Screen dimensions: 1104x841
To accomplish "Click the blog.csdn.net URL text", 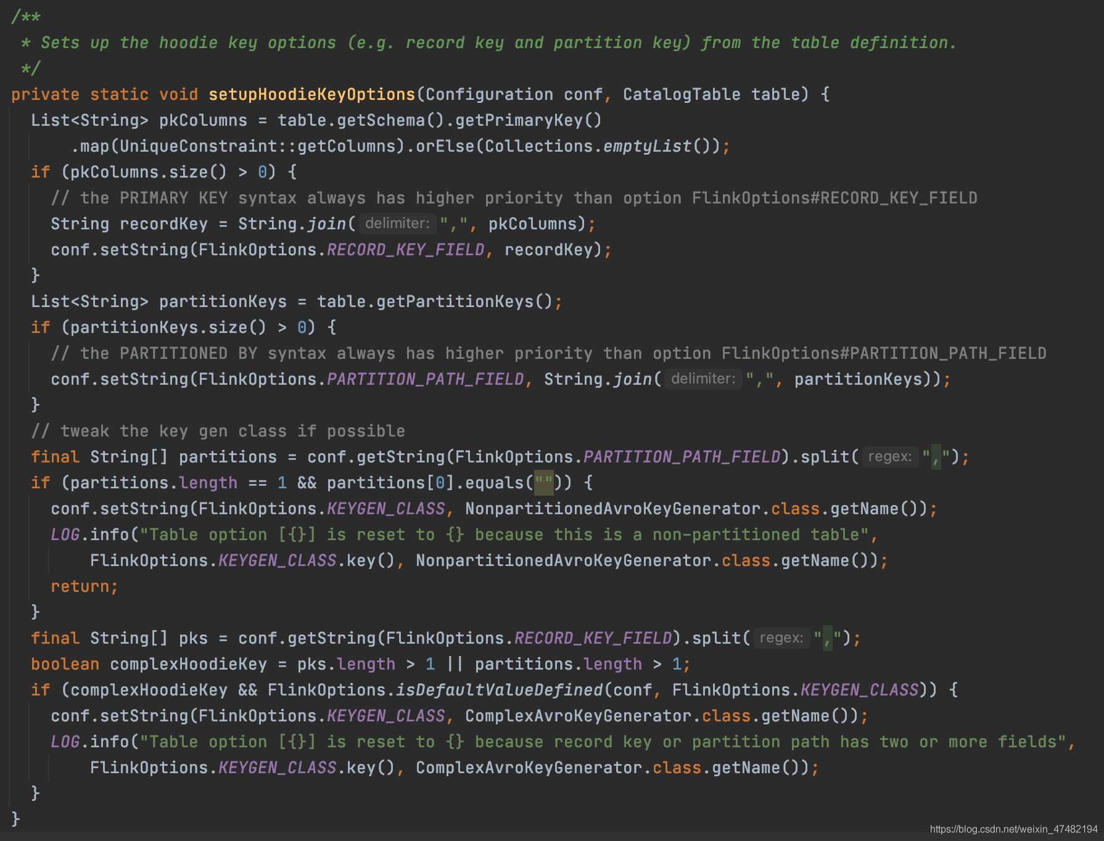I will tap(1013, 829).
